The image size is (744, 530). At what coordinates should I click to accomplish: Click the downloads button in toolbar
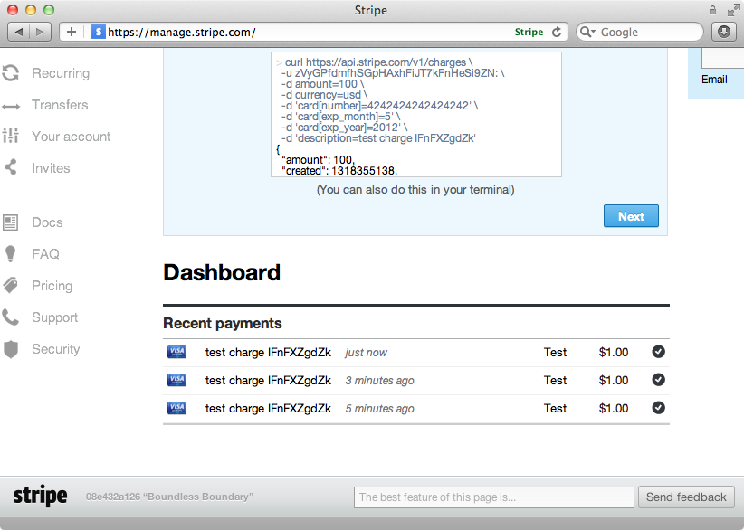[724, 32]
